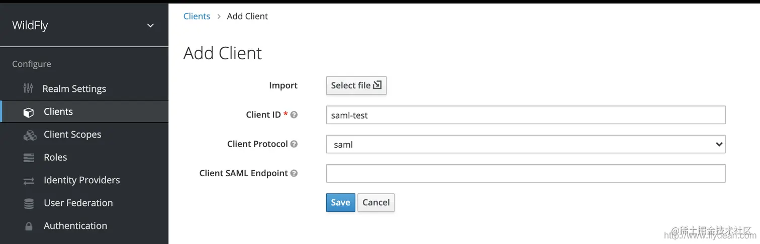Click the User Federation database icon
The height and width of the screenshot is (244, 760).
[x=29, y=203]
